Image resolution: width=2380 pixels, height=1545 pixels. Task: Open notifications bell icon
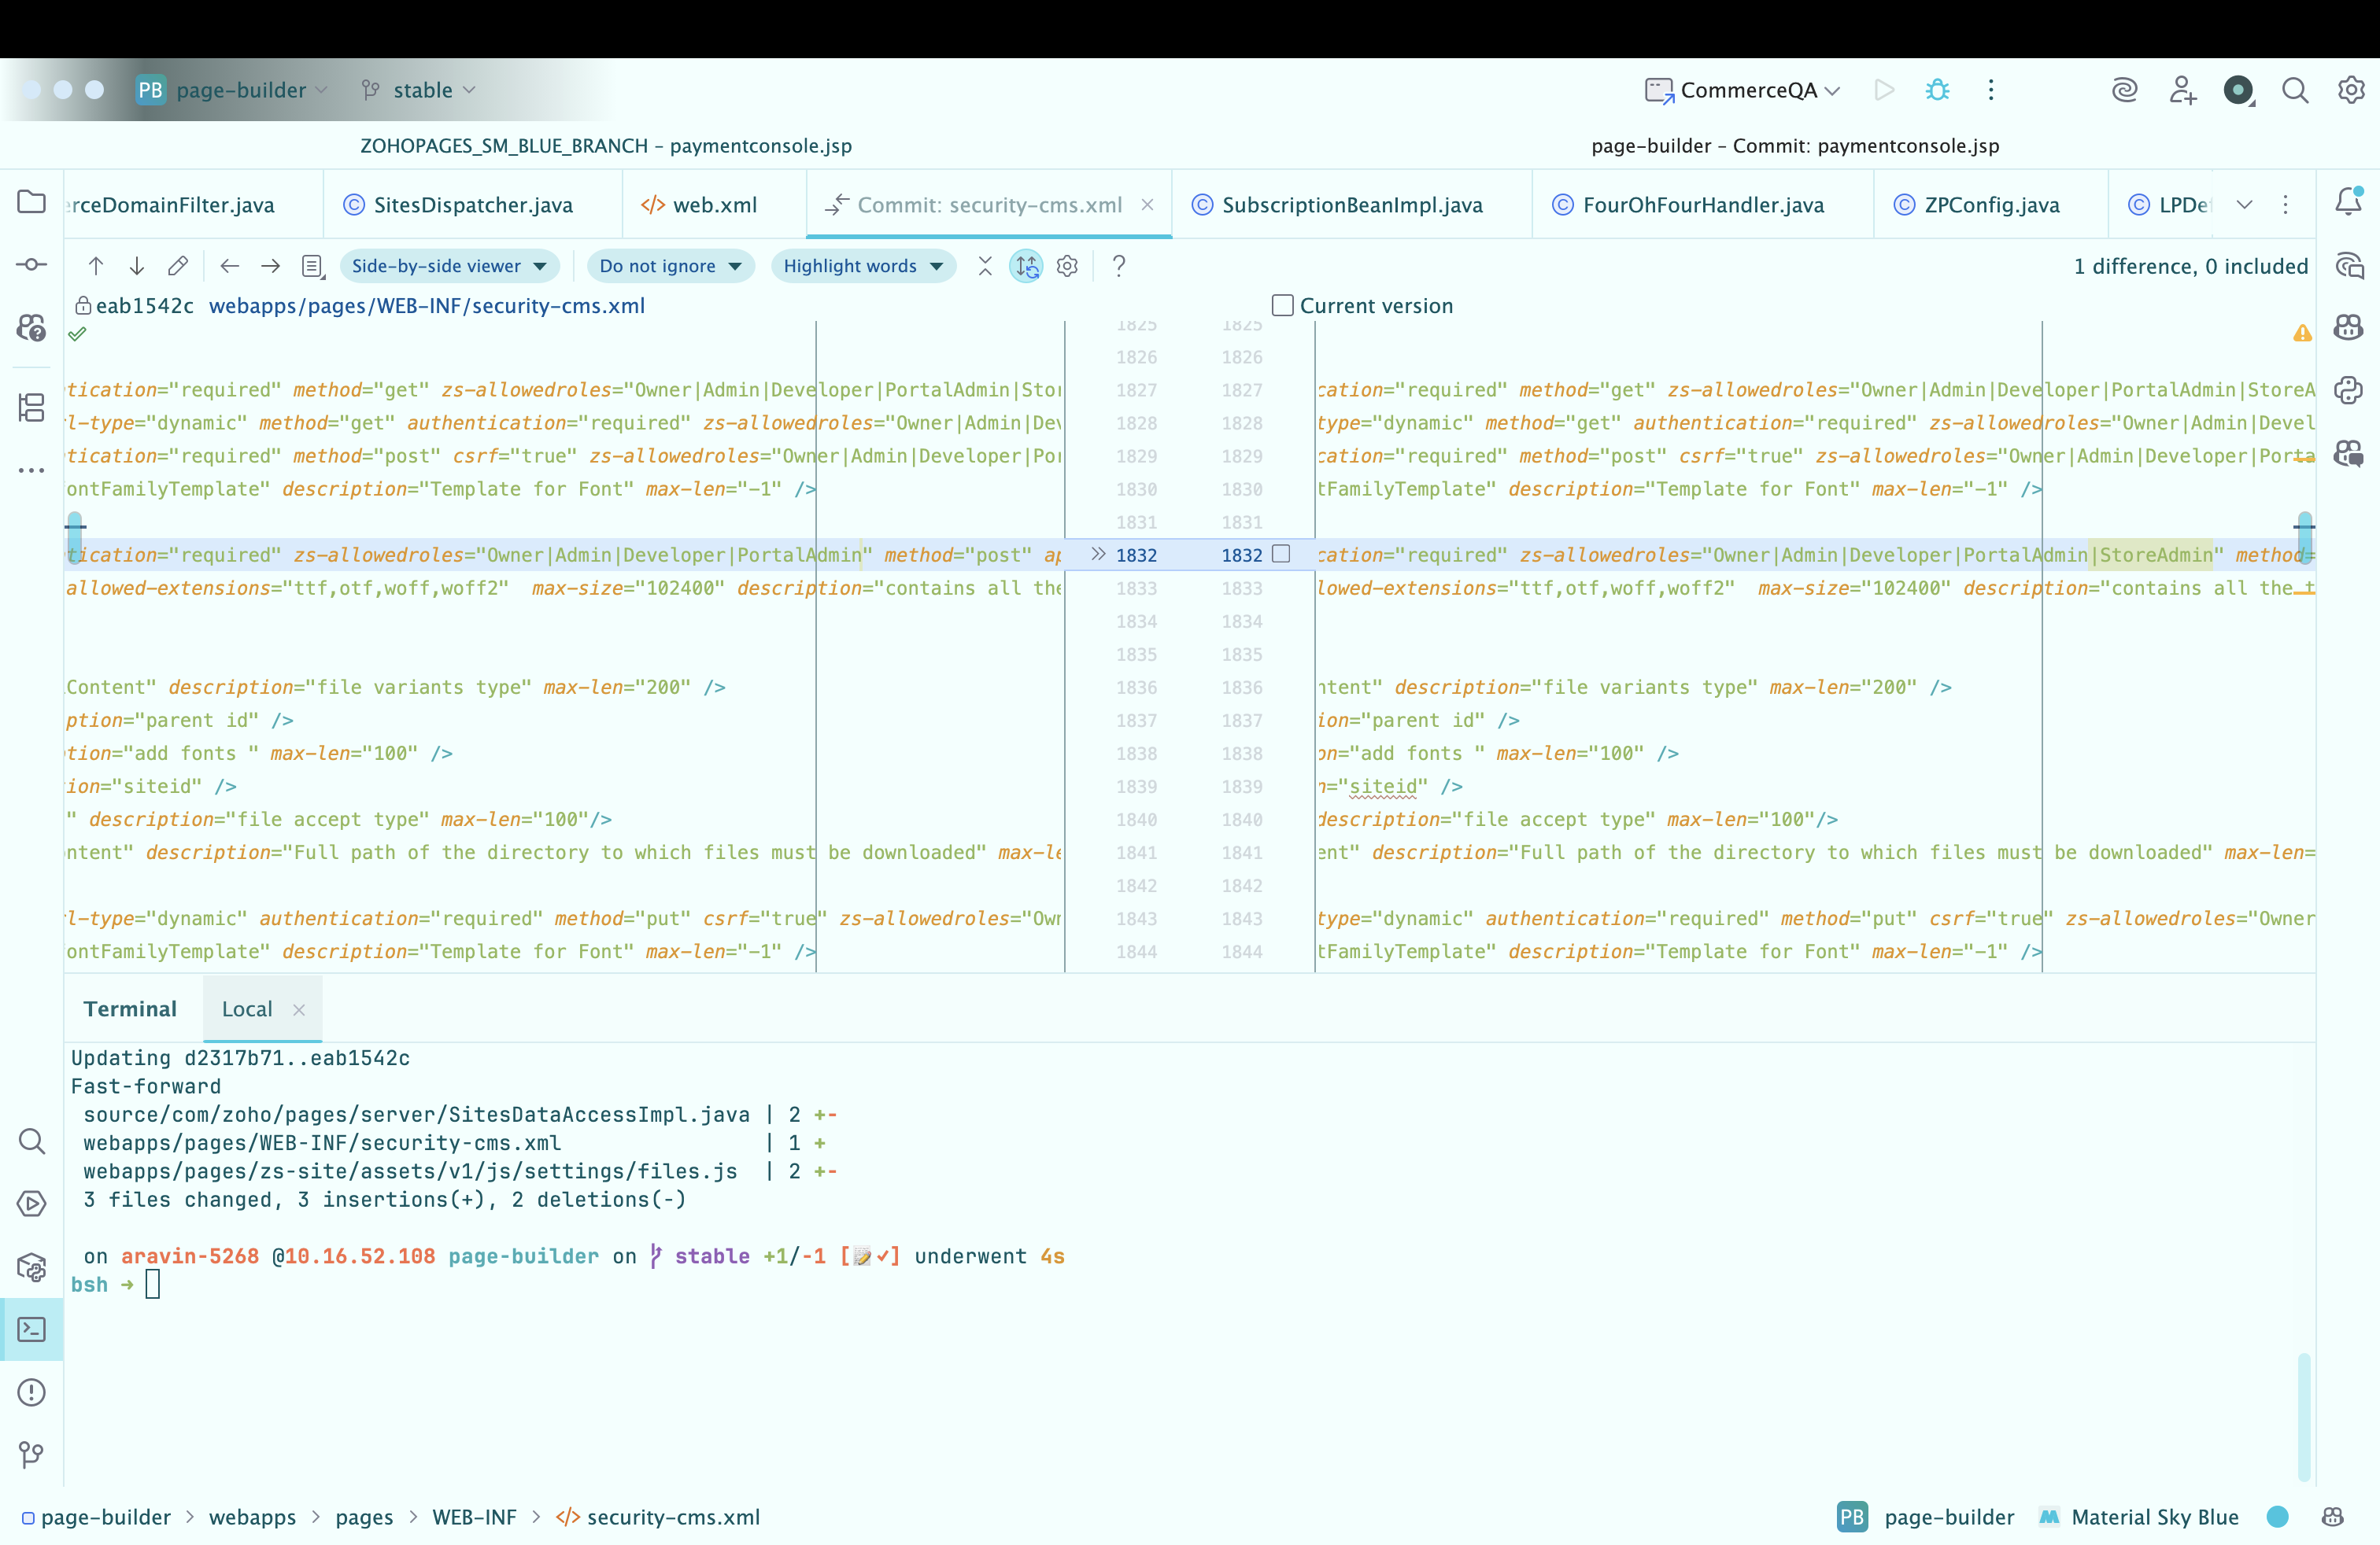point(2348,203)
